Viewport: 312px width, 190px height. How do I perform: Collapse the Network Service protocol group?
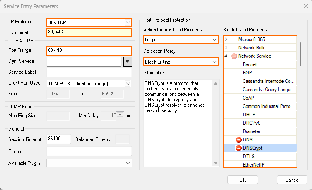click(x=226, y=56)
